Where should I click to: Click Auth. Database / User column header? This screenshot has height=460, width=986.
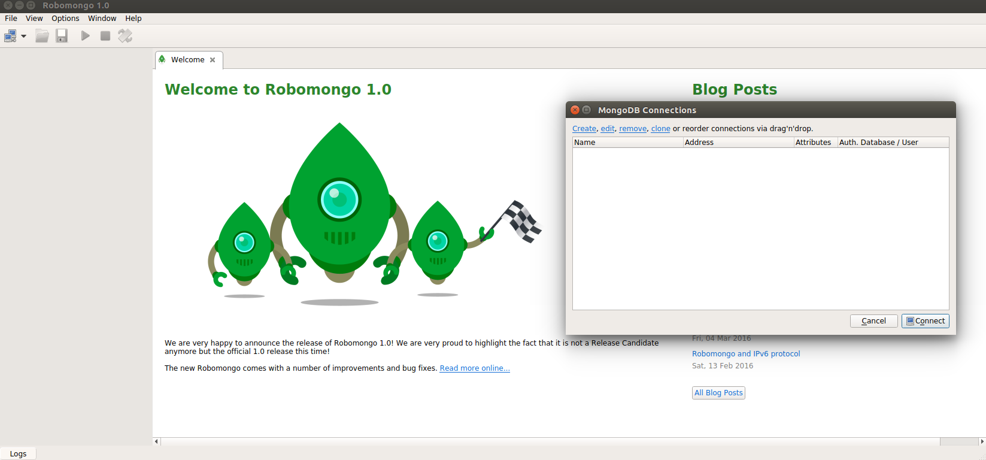(893, 143)
